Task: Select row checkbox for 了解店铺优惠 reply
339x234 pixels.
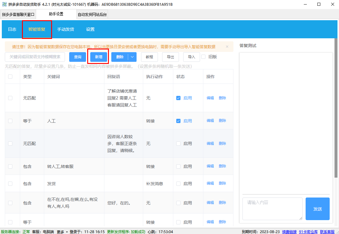Action: [10, 98]
